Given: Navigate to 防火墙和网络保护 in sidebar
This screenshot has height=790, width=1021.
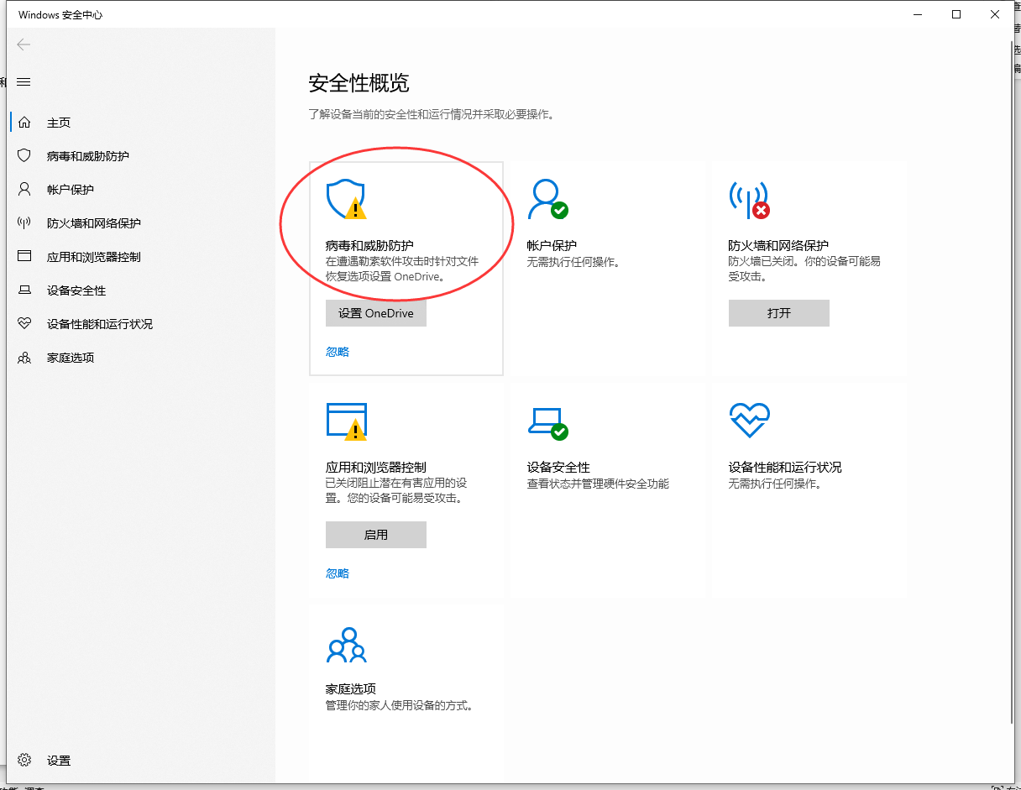Looking at the screenshot, I should coord(93,223).
